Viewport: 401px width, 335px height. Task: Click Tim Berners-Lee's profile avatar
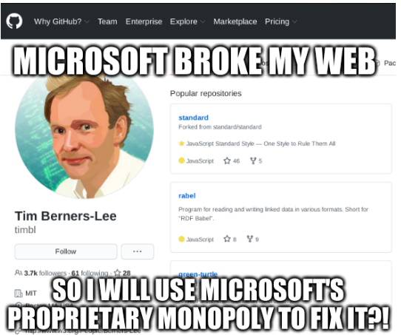coord(84,133)
